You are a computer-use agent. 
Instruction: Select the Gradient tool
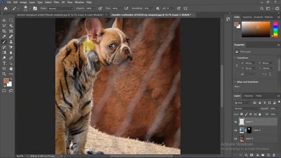[x=4, y=53]
